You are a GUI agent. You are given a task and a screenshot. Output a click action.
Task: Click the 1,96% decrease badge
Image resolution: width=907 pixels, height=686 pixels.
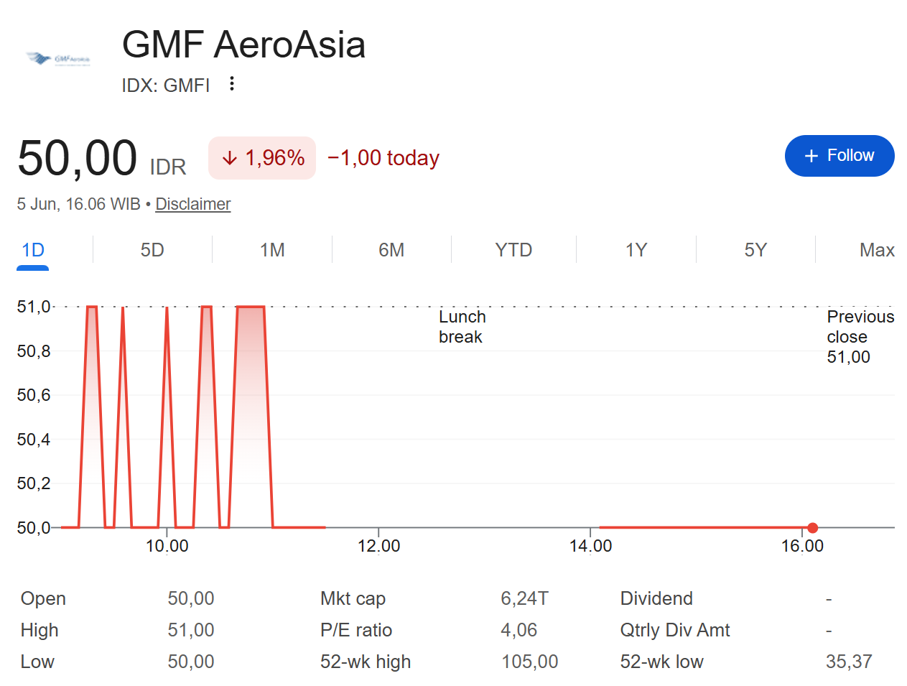[262, 158]
